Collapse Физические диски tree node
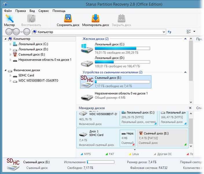The image size is (204, 174). click(5, 70)
